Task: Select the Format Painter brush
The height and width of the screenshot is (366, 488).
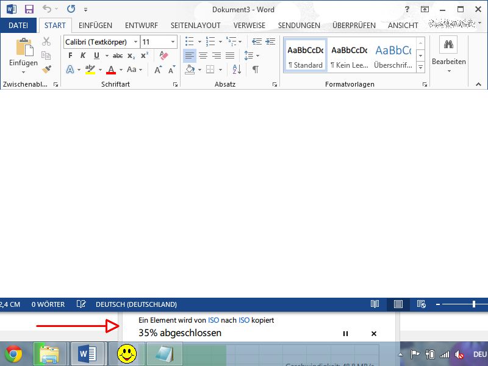Action: pyautogui.click(x=46, y=69)
